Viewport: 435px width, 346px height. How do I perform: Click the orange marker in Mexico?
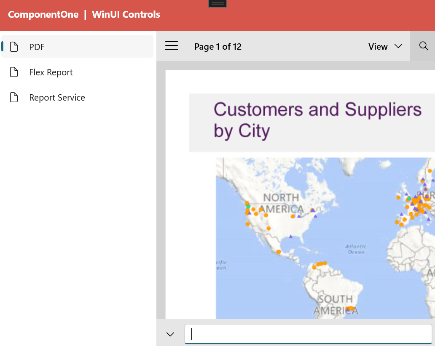pyautogui.click(x=279, y=252)
